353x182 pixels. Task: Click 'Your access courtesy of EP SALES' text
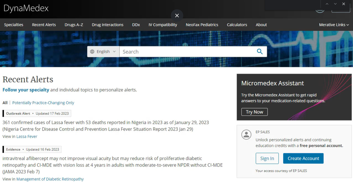281,171
